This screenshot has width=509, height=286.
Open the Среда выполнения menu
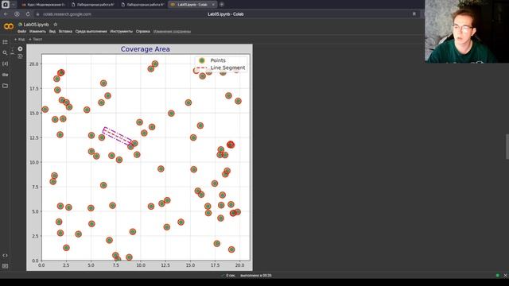tap(91, 32)
